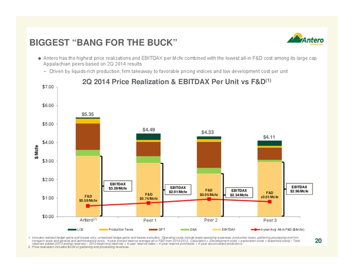Click the GPT legend swatch

(153, 229)
